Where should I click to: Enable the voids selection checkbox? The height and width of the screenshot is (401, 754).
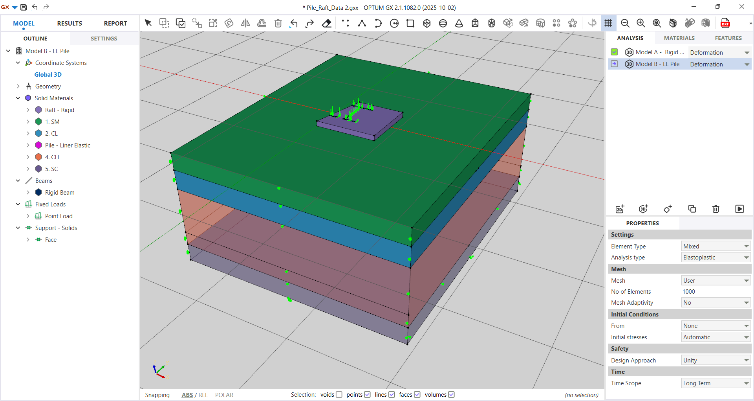339,394
